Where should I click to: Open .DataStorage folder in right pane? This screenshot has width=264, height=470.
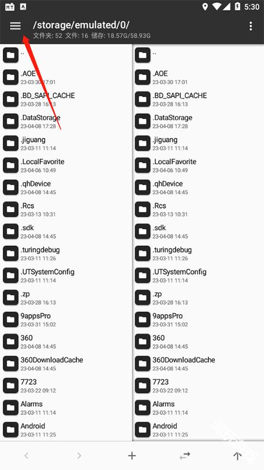[x=198, y=121]
